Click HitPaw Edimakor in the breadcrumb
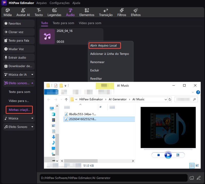The width and height of the screenshot is (205, 184). point(91,99)
